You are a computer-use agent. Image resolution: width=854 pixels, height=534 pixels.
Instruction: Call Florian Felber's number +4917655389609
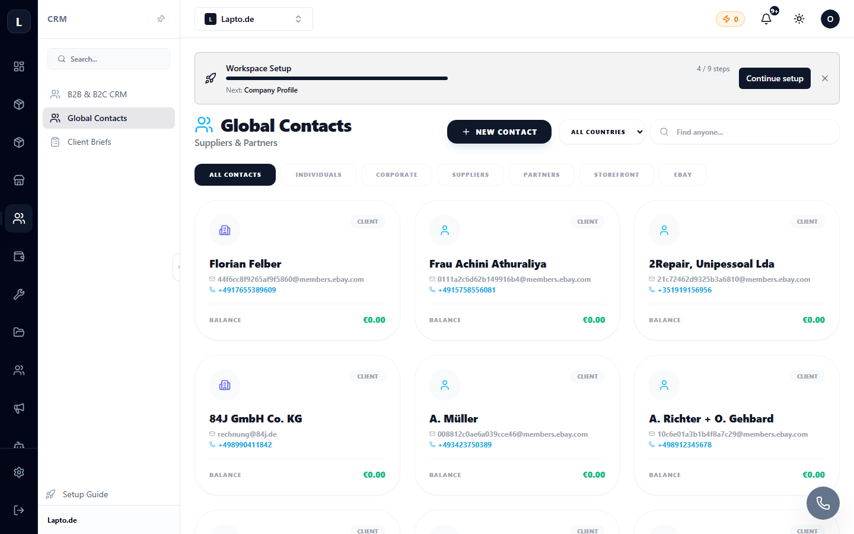[247, 290]
